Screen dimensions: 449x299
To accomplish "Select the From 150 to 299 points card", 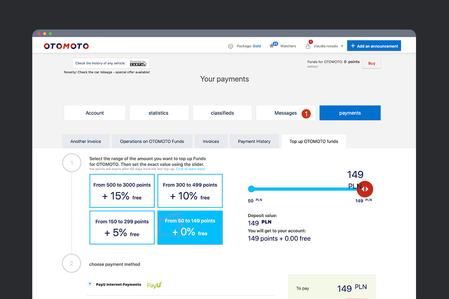I will [122, 227].
